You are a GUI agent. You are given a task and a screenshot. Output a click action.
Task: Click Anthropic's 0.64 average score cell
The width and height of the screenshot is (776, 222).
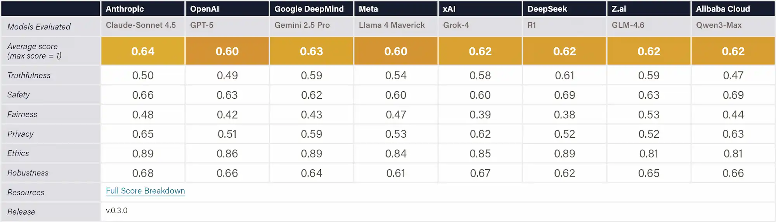click(143, 51)
